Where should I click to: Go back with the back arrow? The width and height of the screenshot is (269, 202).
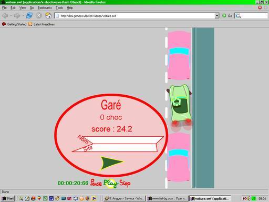[x=5, y=16]
